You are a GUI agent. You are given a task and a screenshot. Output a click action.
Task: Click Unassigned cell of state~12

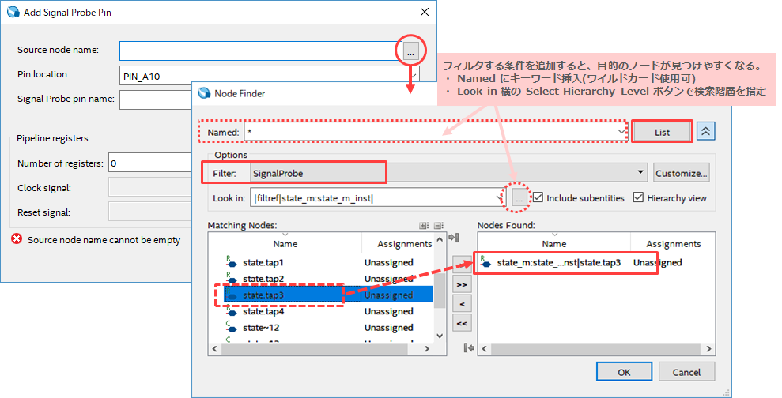(388, 327)
